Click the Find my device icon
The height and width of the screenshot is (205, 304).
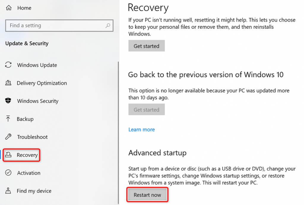[x=8, y=191]
